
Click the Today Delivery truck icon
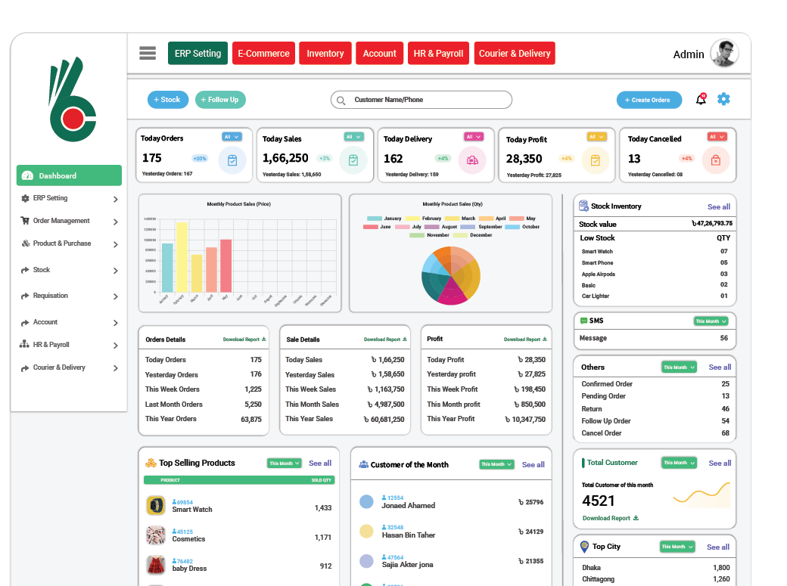(472, 160)
